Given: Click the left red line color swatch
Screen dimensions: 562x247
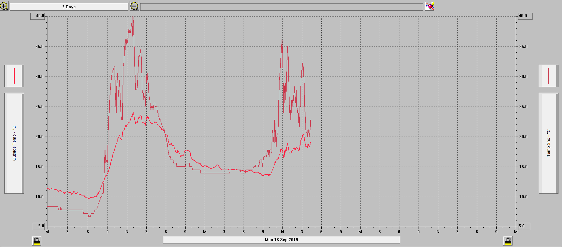Looking at the screenshot, I should [x=14, y=76].
